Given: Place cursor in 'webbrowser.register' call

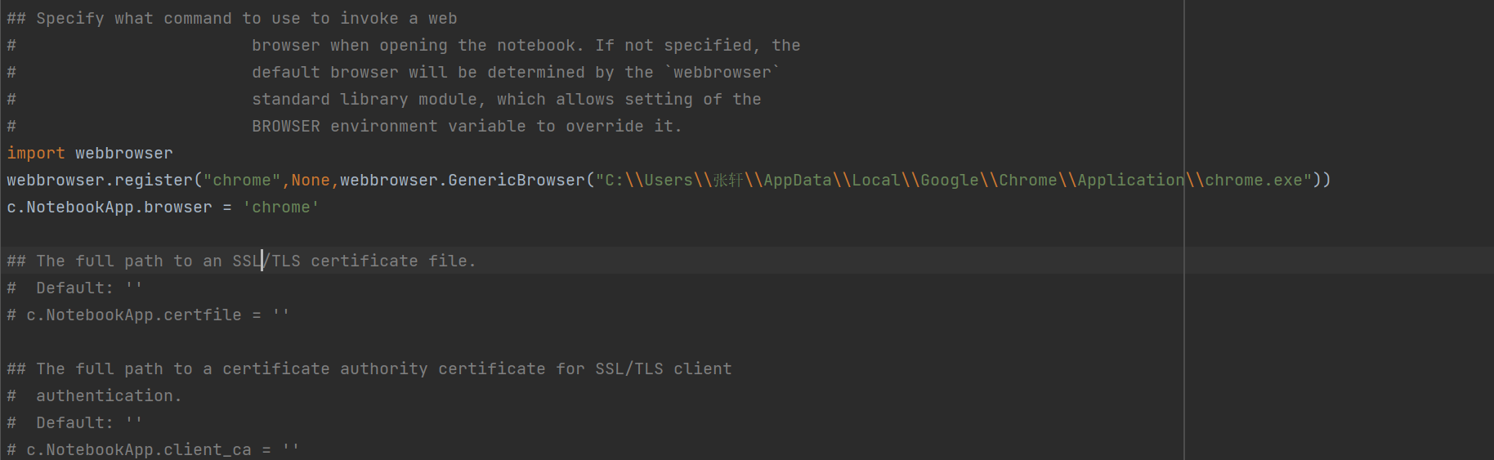Looking at the screenshot, I should [x=100, y=180].
